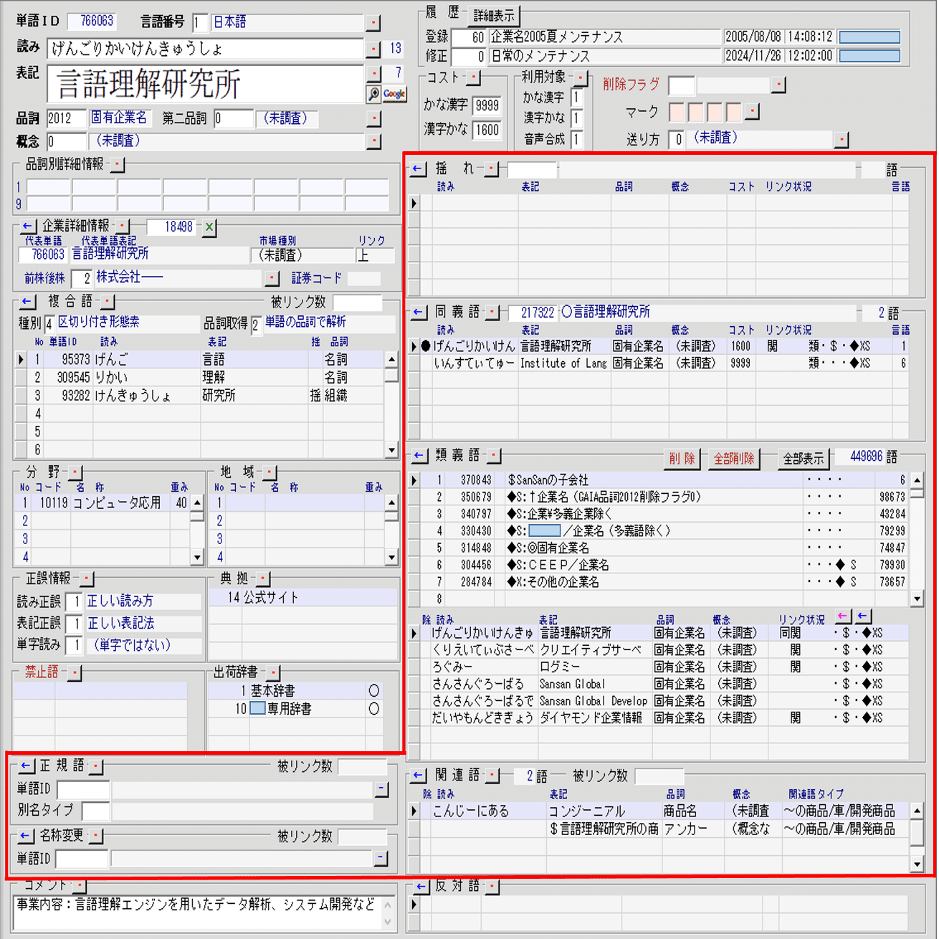Click the back arrow beside 類義語
The image size is (939, 939).
(418, 456)
